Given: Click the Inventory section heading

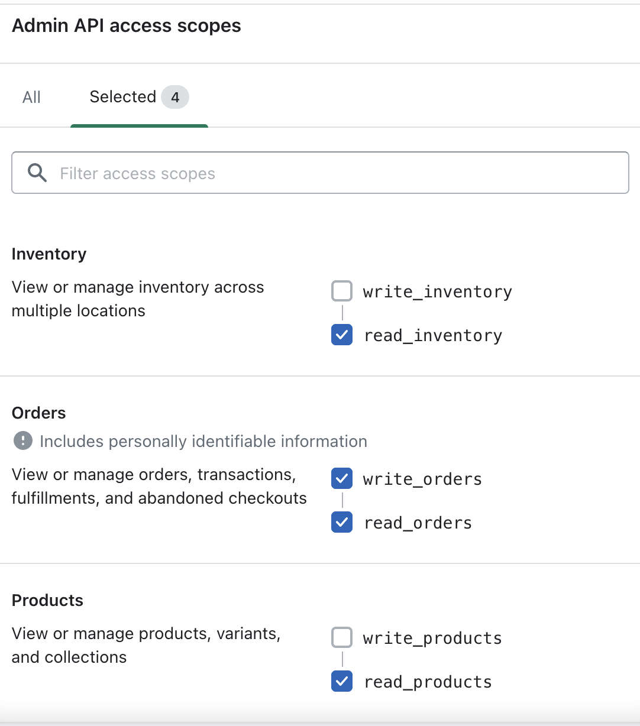Looking at the screenshot, I should (x=49, y=254).
